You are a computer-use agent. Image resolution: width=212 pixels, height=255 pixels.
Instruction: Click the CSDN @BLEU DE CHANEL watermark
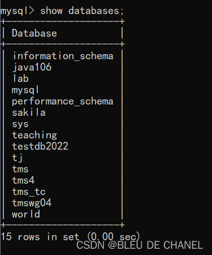point(140,245)
